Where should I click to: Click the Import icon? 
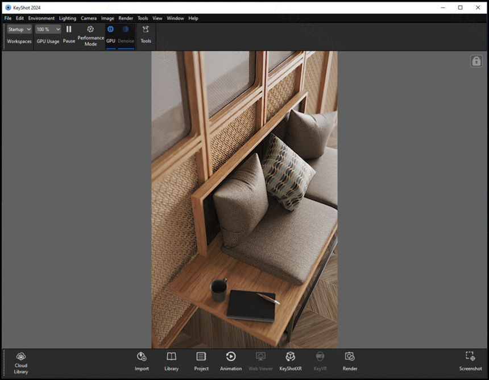point(142,356)
